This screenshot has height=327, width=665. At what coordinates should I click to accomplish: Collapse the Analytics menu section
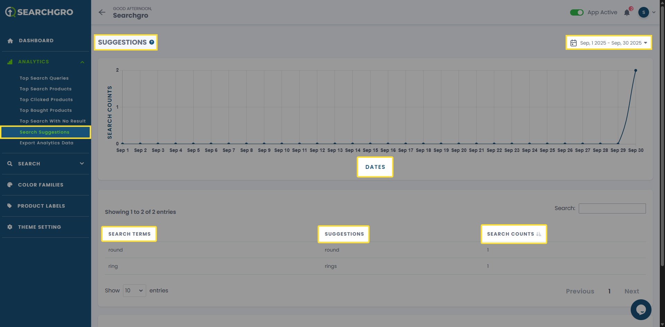pos(82,62)
